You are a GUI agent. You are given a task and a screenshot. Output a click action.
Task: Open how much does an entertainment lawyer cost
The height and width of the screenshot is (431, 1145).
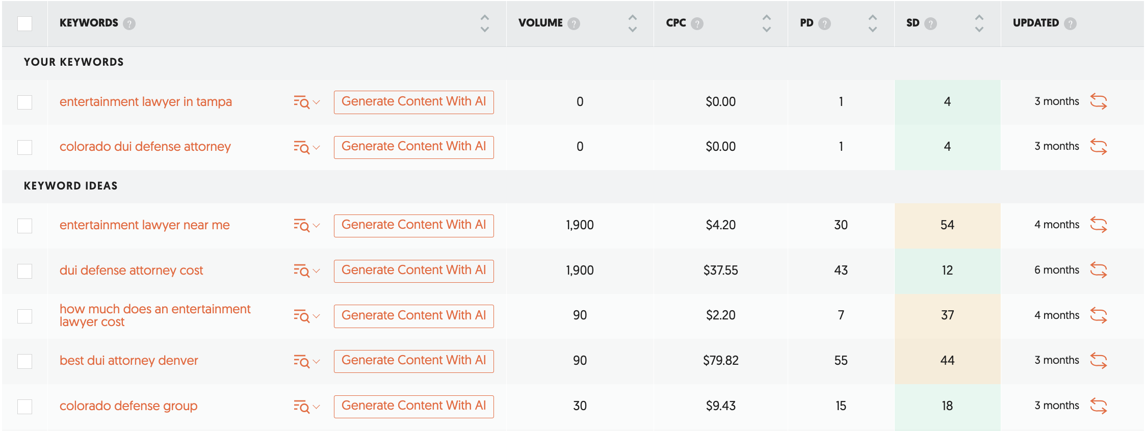click(155, 315)
